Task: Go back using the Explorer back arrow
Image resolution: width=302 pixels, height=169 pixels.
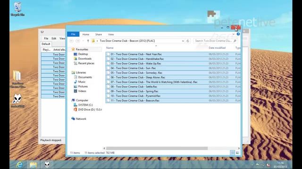Action: [x=71, y=41]
